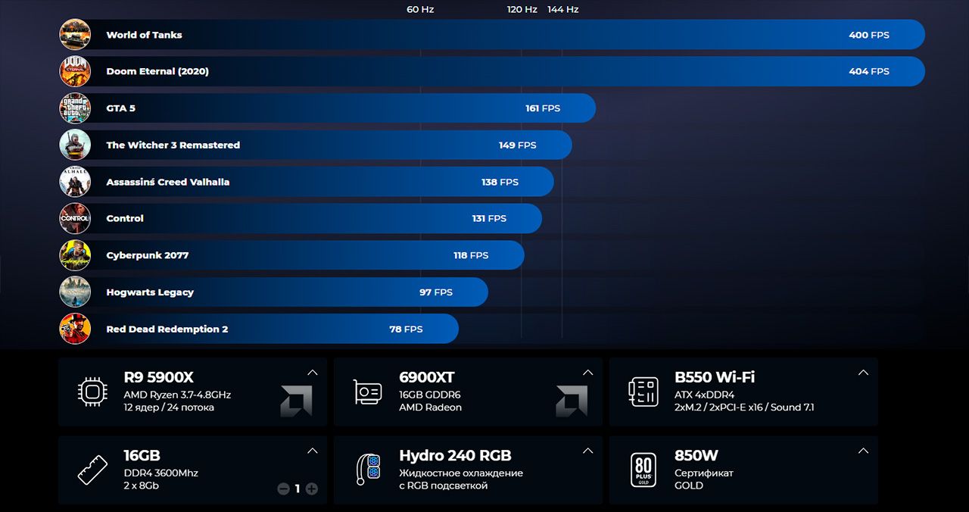
Task: Expand the Hydro 240 RGB cooling card
Action: 588,451
